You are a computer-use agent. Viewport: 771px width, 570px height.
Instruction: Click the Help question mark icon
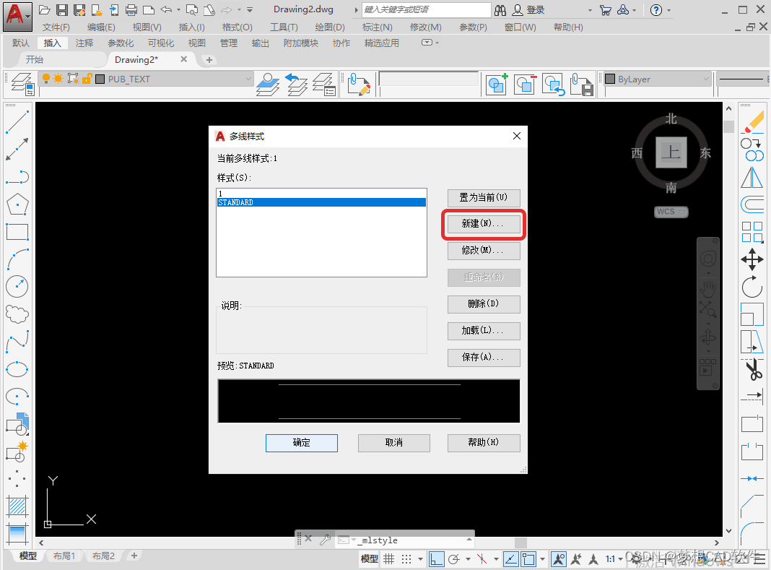[x=656, y=10]
